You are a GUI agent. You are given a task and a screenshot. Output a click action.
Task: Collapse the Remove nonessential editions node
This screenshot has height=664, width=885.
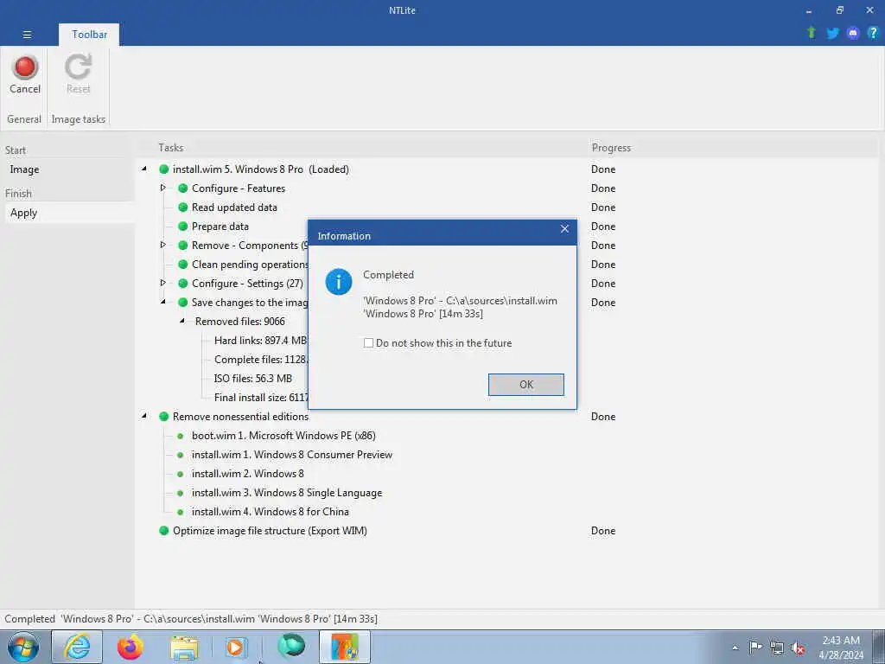point(144,416)
